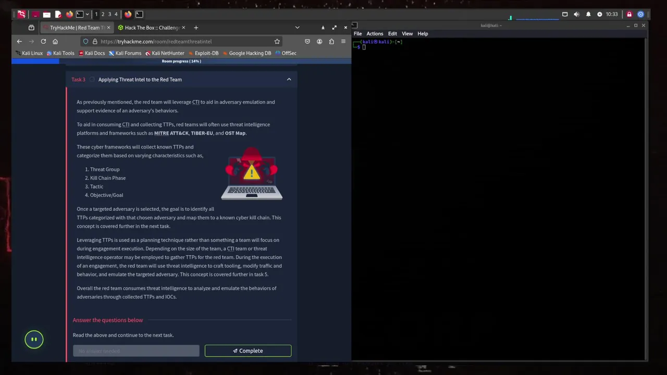Save page to Pocket
The height and width of the screenshot is (375, 667).
tap(307, 41)
